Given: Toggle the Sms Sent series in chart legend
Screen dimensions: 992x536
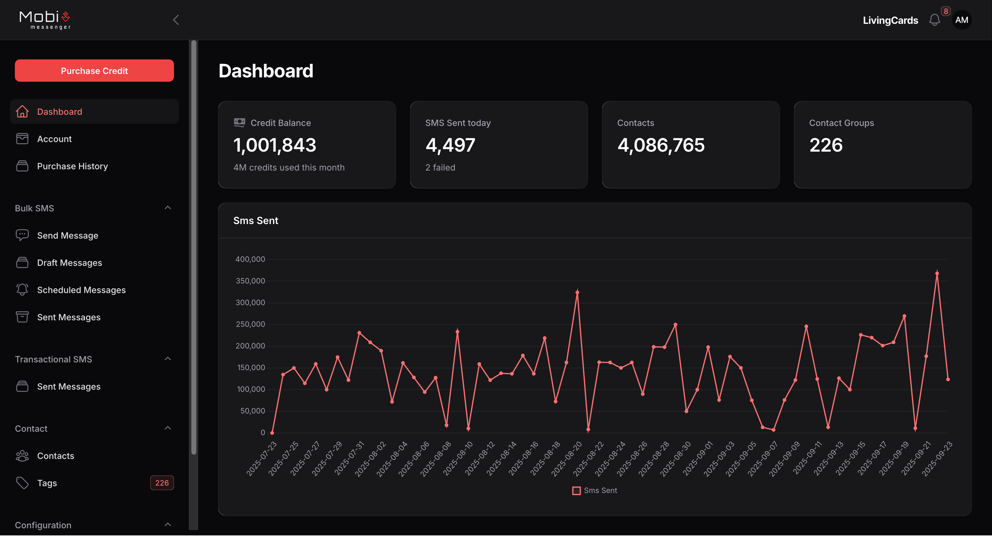Looking at the screenshot, I should pos(594,490).
